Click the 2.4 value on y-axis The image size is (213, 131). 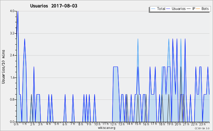[12, 55]
